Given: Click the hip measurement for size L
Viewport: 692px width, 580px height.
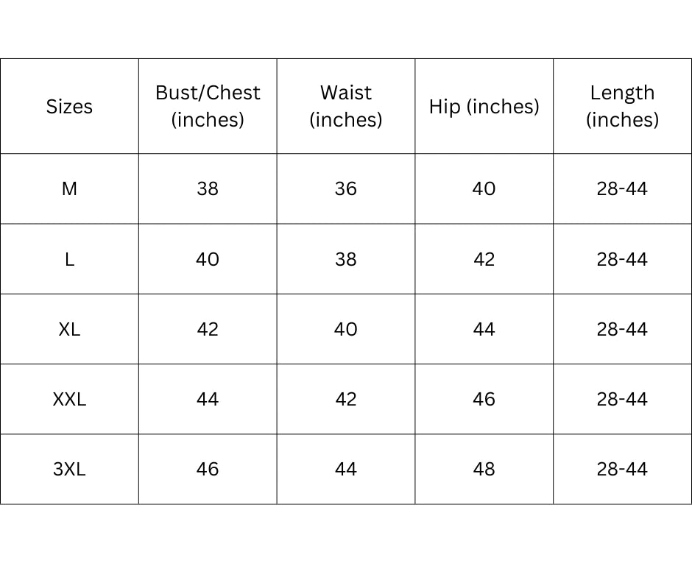Looking at the screenshot, I should 484,259.
